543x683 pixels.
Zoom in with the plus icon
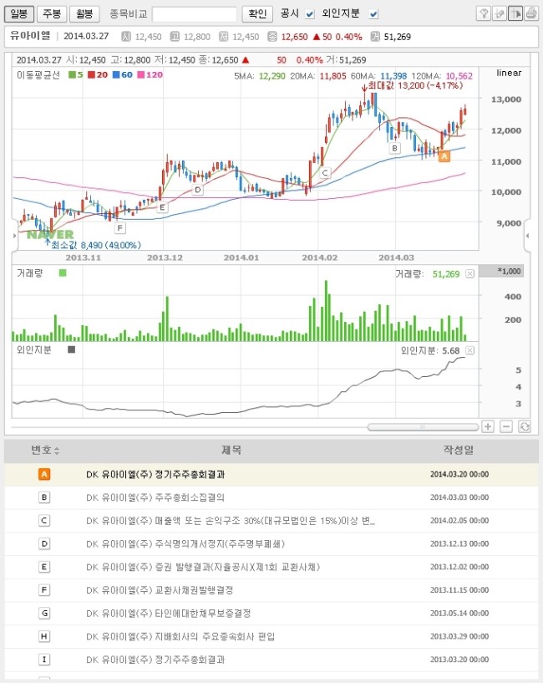tap(488, 426)
